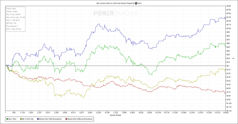Click the Hero player icon in title
This screenshot has height=124, width=238.
click(136, 3)
